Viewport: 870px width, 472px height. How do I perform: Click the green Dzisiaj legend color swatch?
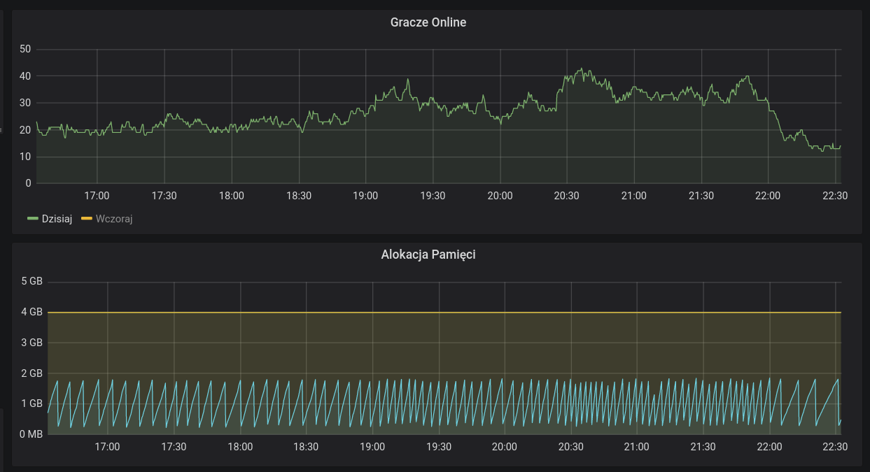[x=32, y=219]
